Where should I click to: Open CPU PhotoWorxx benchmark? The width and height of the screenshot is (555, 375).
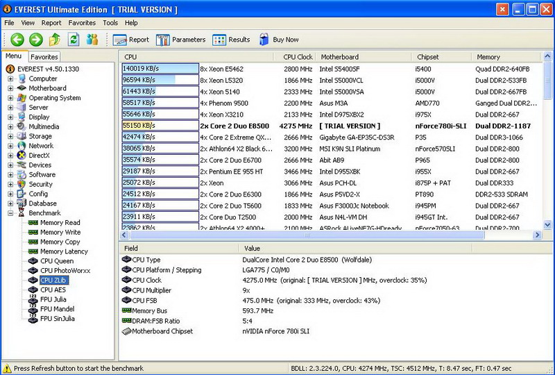point(65,271)
